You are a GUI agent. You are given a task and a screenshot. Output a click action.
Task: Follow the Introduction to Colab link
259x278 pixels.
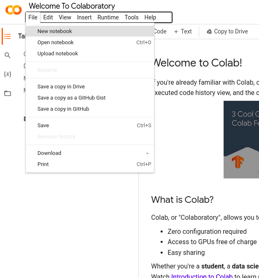202,276
